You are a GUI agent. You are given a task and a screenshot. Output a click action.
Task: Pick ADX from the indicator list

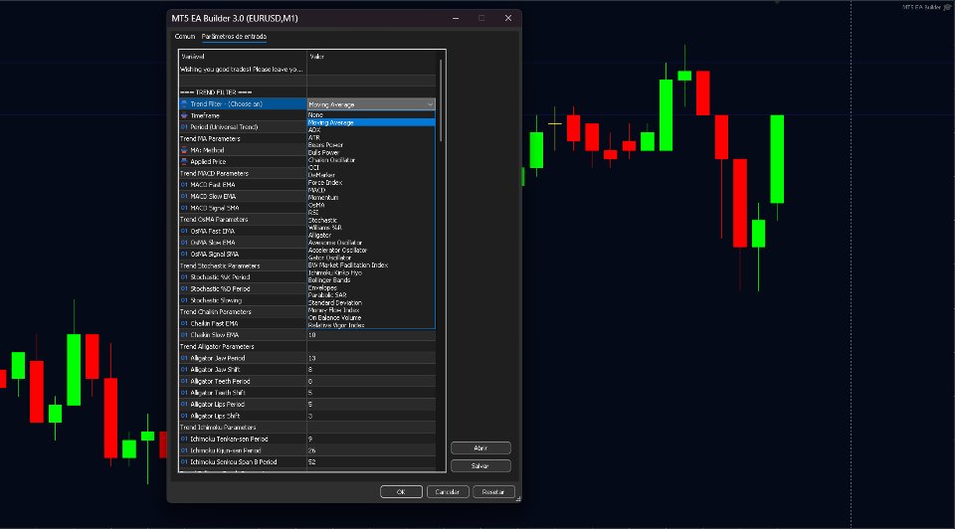(371, 129)
